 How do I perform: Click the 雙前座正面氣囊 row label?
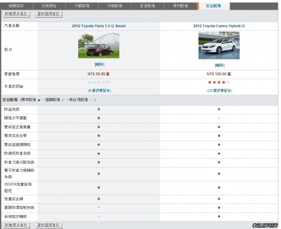coord(18,127)
